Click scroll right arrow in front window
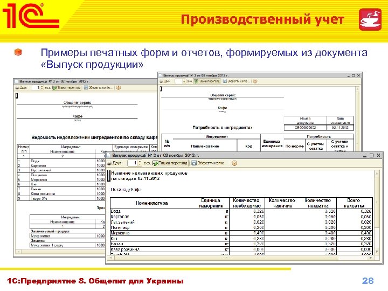 click(371, 258)
